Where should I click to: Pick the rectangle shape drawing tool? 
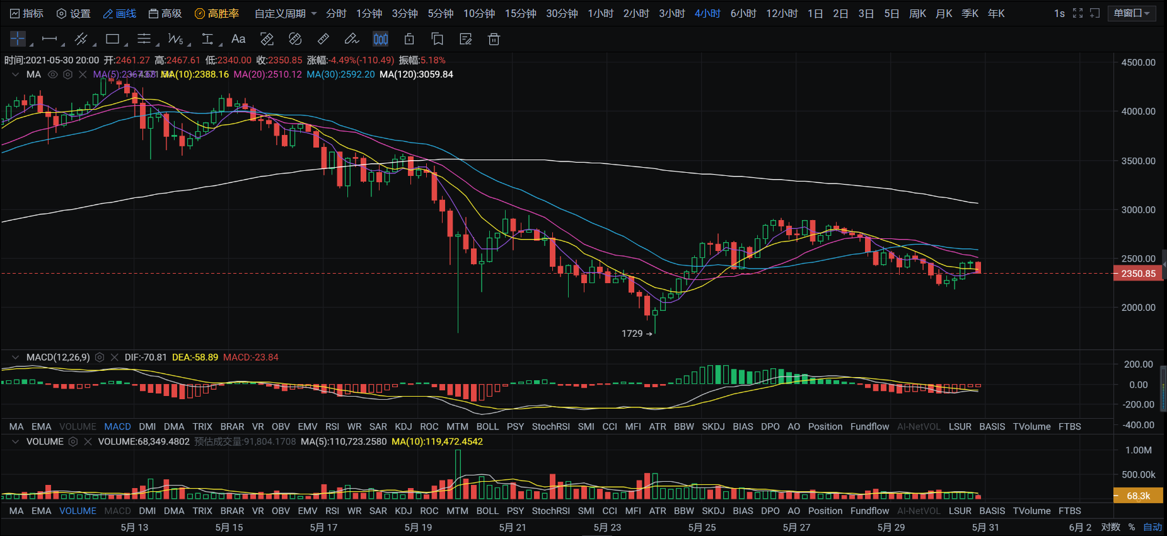[112, 39]
